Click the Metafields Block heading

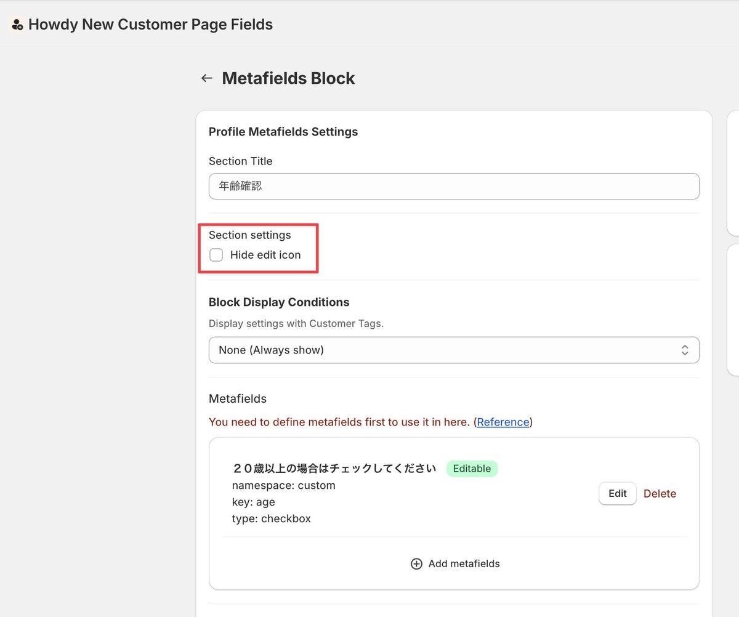click(x=288, y=78)
